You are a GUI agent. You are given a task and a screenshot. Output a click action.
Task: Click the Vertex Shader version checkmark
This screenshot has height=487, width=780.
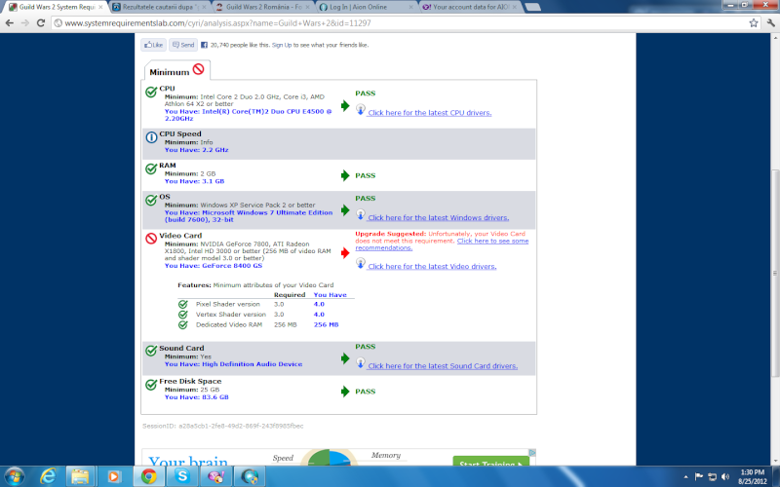pos(183,315)
